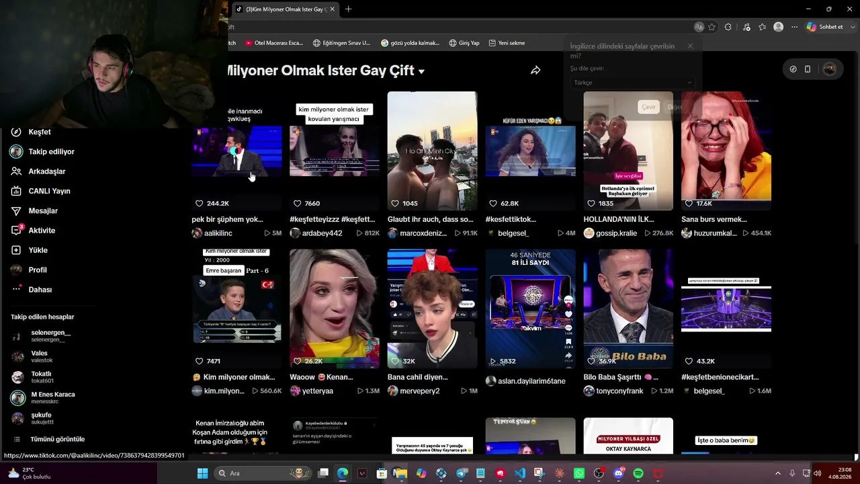
Task: Open Giriş Yap bookmark
Action: coord(464,43)
